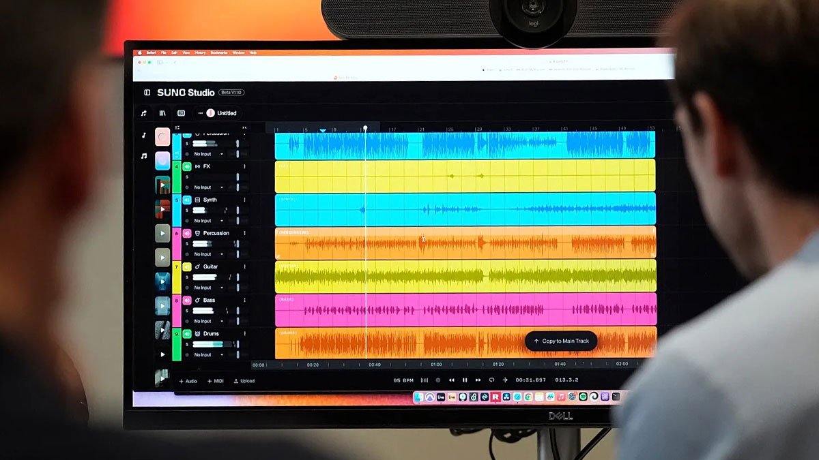Click the Bass instrument icon
Image resolution: width=819 pixels, height=460 pixels.
point(197,301)
